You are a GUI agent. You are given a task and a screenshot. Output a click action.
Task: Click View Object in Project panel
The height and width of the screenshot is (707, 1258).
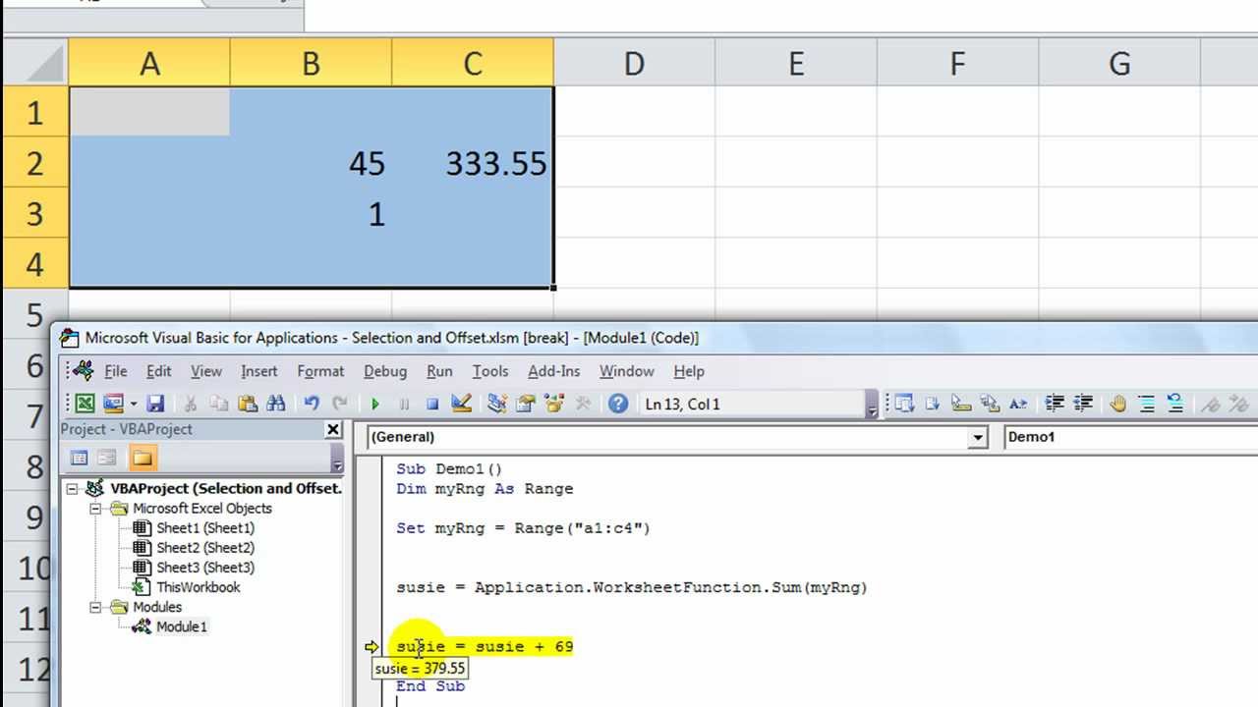[107, 458]
